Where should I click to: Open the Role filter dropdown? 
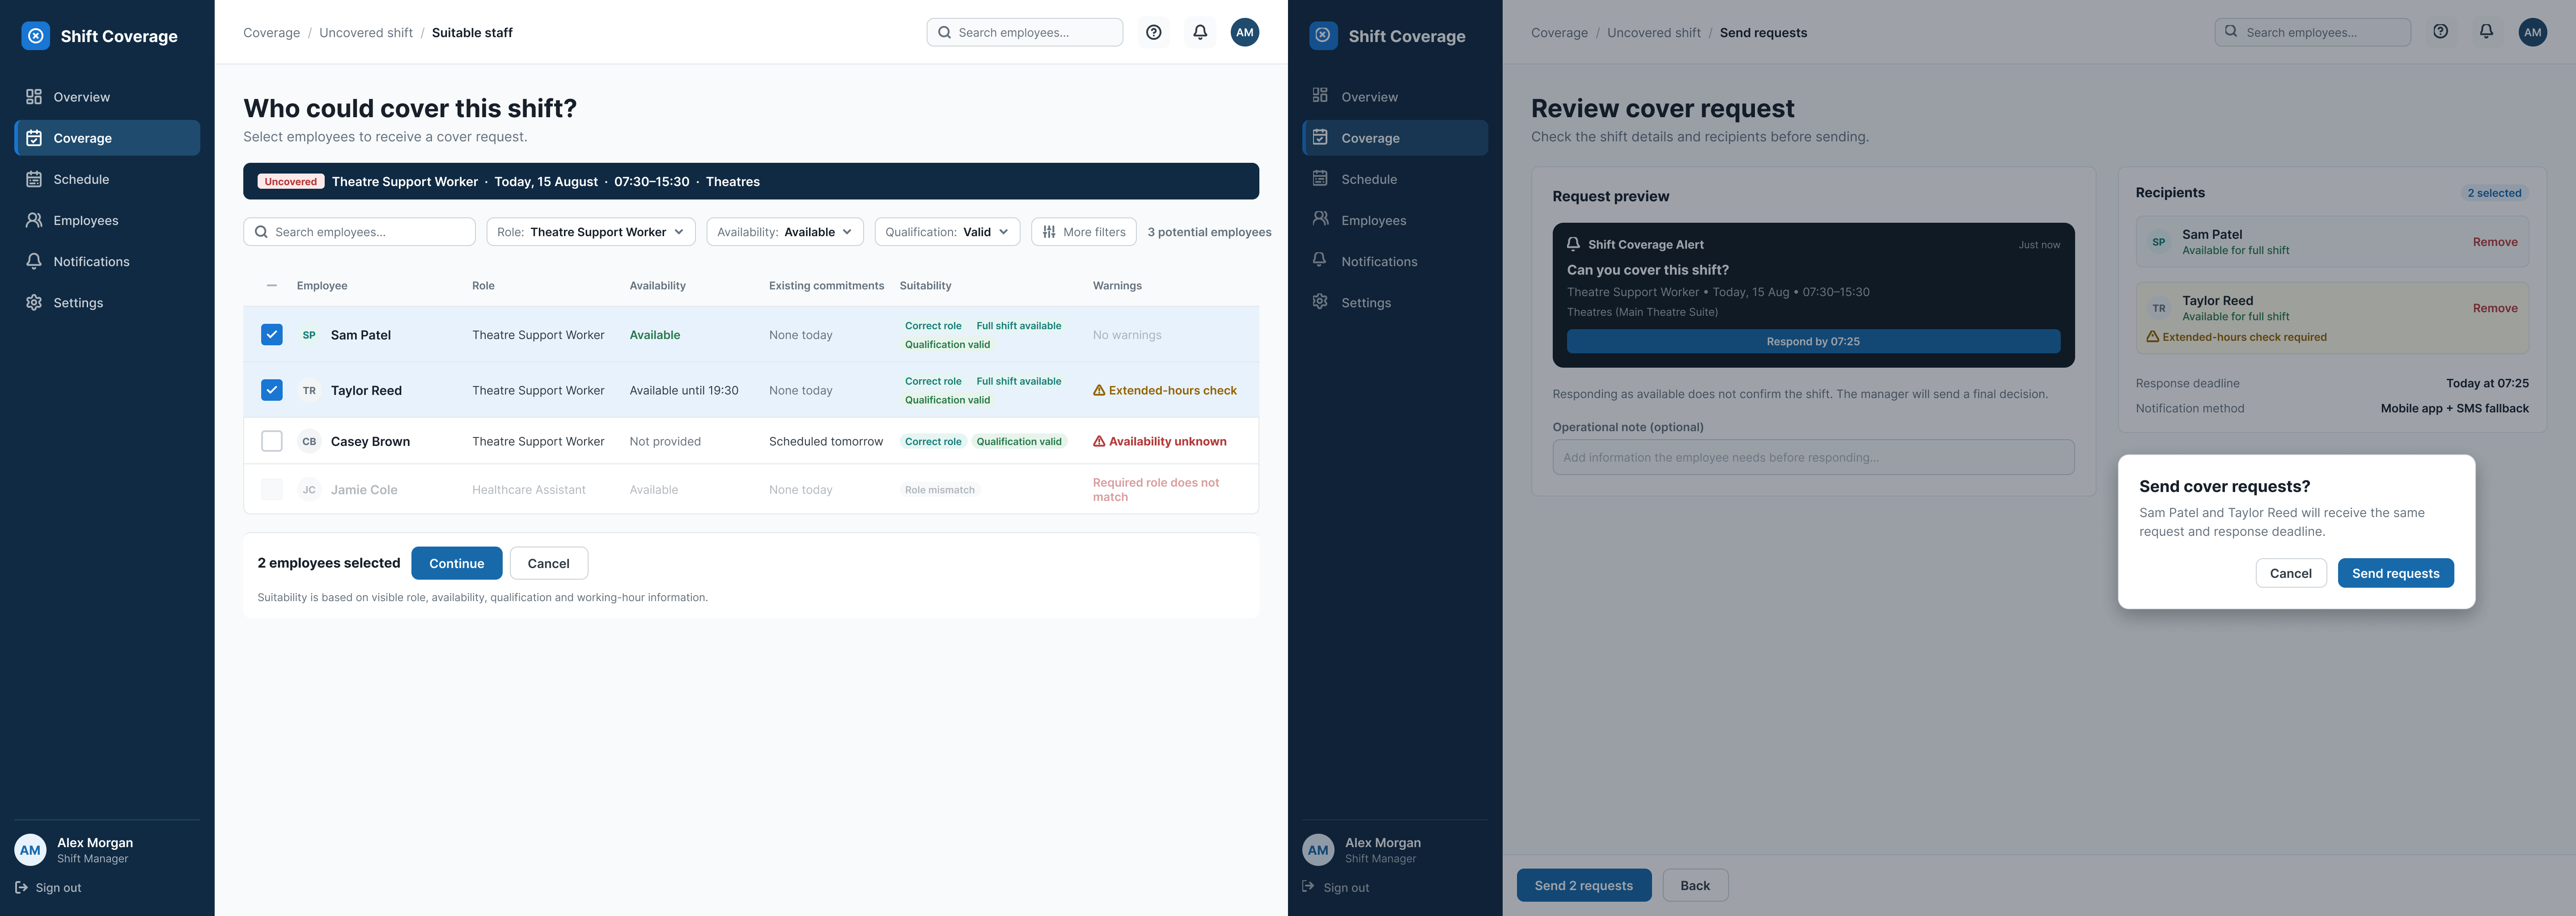click(590, 232)
